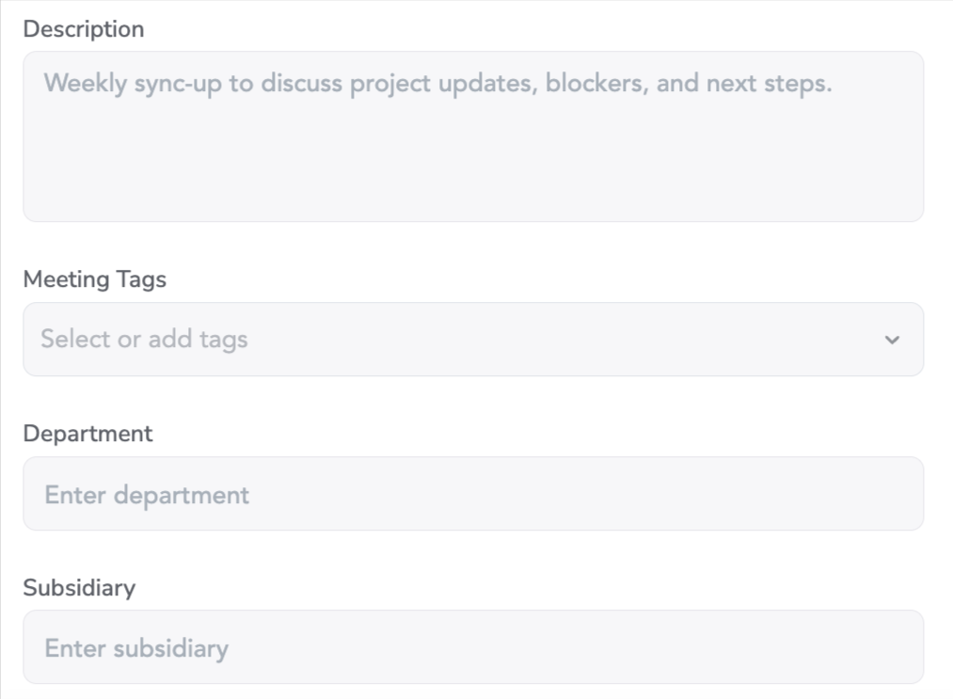This screenshot has height=699, width=953.
Task: Click into the Department input field
Action: click(472, 494)
